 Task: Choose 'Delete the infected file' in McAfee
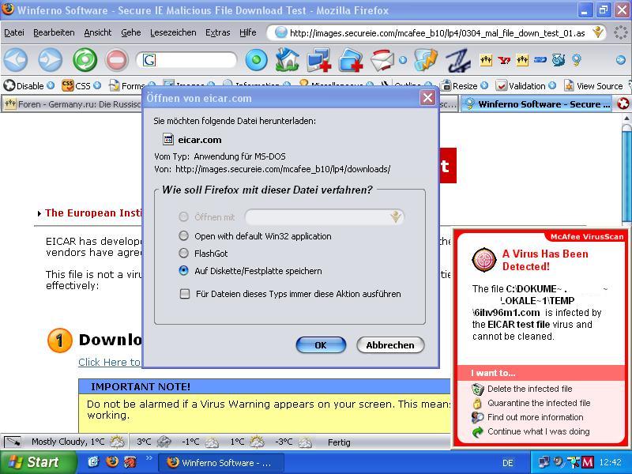tap(529, 389)
